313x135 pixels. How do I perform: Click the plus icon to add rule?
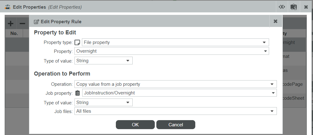tap(10, 24)
